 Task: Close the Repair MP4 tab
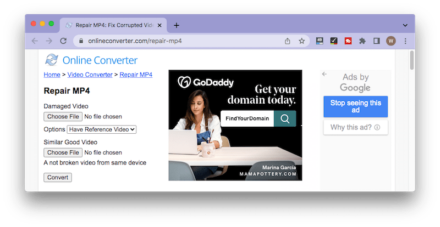[159, 25]
